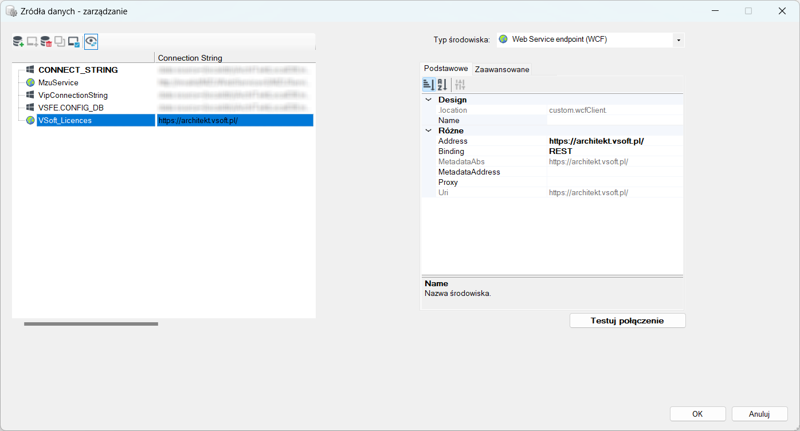The height and width of the screenshot is (431, 800).
Task: Click the globe icon beside MzuService
Action: click(x=30, y=82)
